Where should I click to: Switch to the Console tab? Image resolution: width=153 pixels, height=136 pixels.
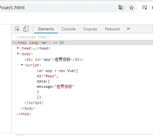pos(69,29)
